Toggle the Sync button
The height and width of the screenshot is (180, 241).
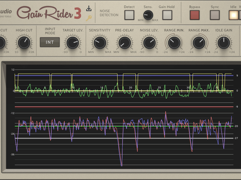(x=215, y=15)
